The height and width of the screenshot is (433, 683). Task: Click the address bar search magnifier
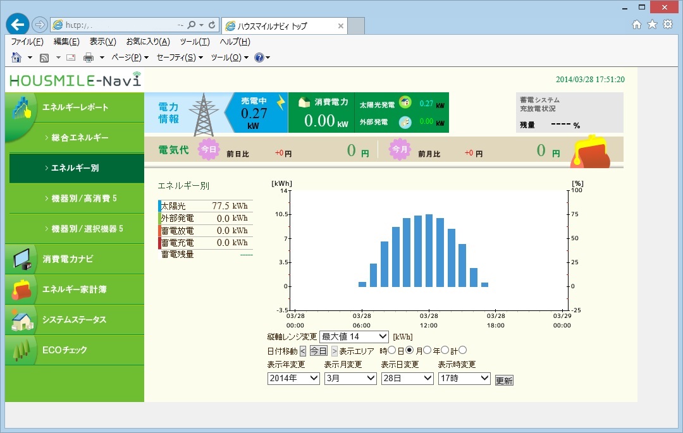tap(191, 25)
